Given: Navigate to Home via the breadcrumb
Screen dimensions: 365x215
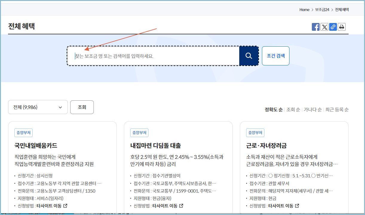Looking at the screenshot, I should pos(304,10).
